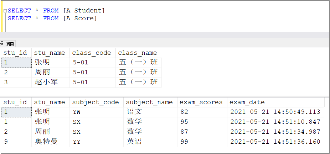Select the 奥特曼 name cell
330x154 pixels.
click(47, 142)
